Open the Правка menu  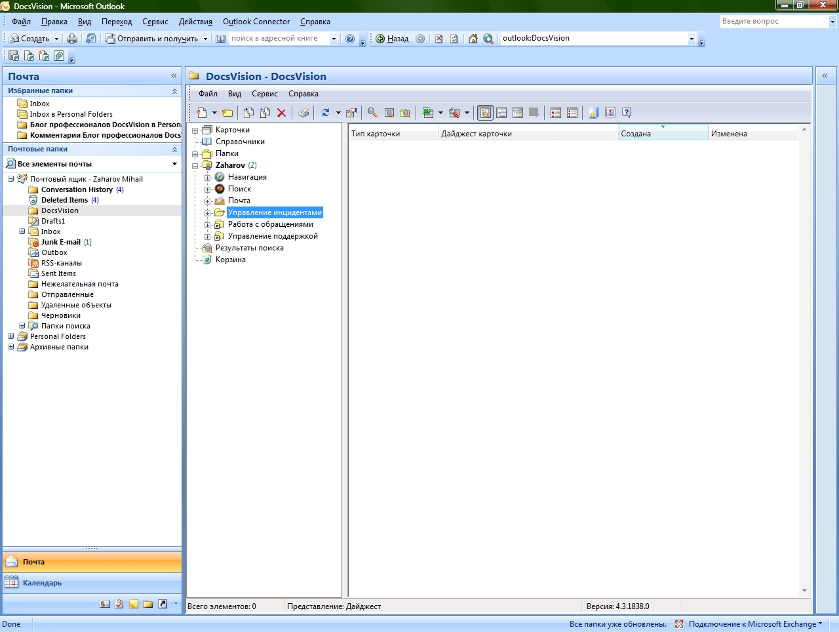(54, 22)
